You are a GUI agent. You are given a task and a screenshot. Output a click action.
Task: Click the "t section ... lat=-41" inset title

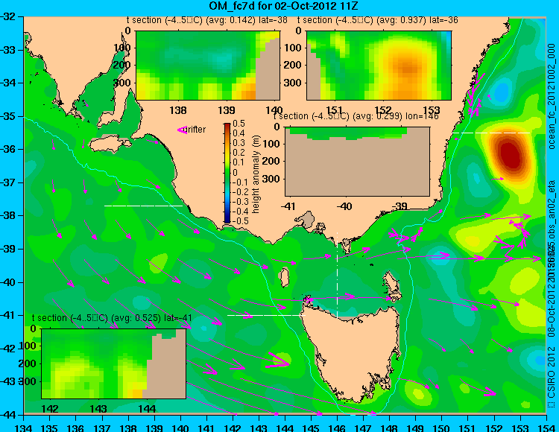tap(112, 318)
